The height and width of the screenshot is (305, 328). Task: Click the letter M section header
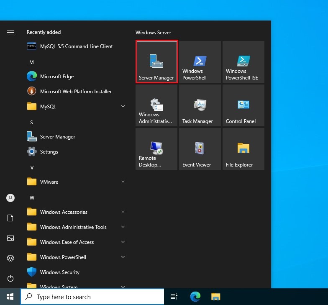point(32,62)
